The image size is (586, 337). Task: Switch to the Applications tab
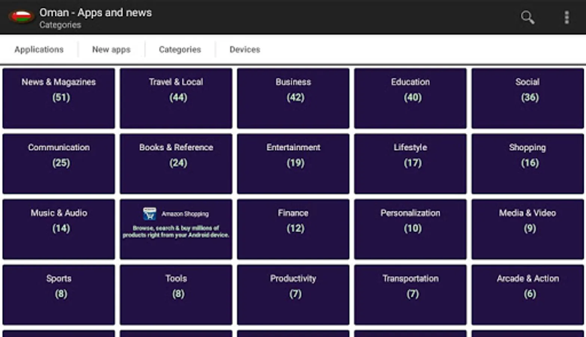pyautogui.click(x=39, y=49)
